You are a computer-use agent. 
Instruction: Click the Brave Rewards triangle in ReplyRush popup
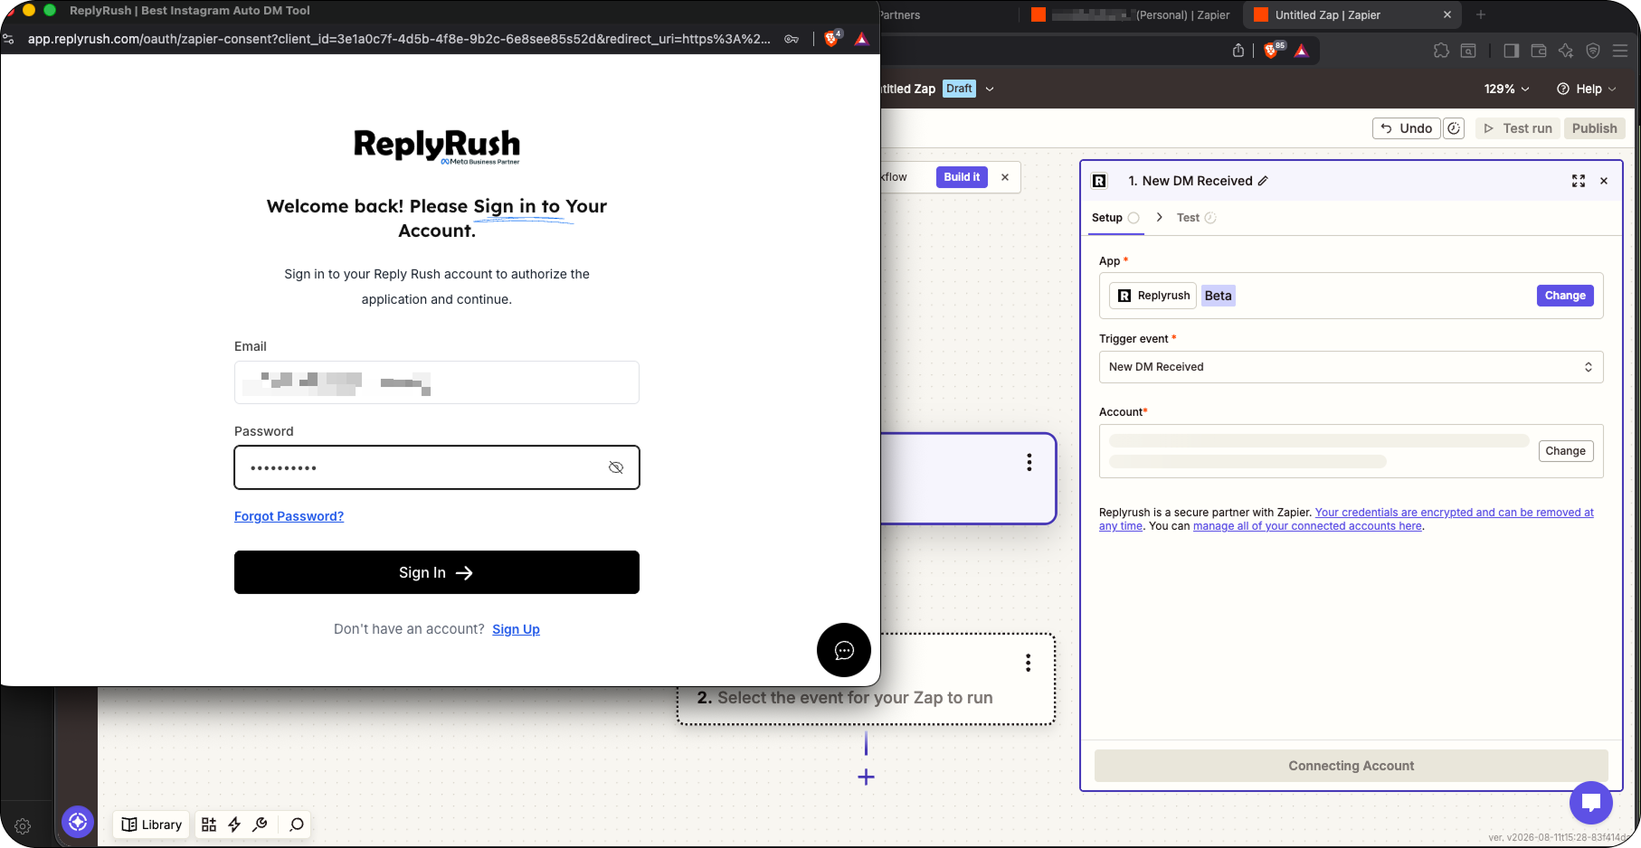(x=861, y=39)
